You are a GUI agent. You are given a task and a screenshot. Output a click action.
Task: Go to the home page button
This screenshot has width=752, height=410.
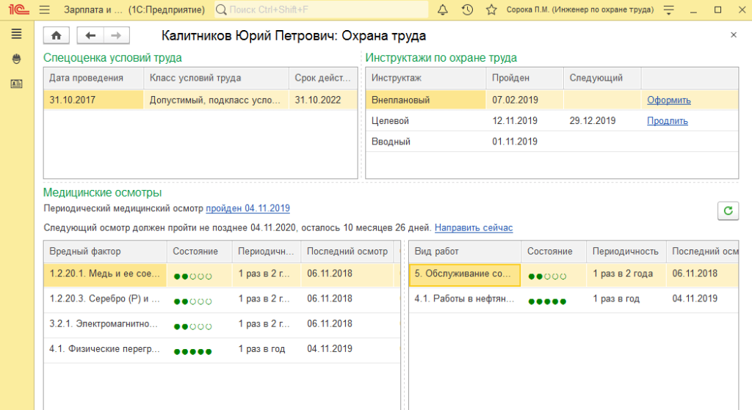click(x=57, y=35)
